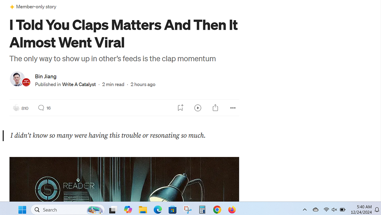Click the 810 clap count
381x215 pixels.
(x=25, y=108)
